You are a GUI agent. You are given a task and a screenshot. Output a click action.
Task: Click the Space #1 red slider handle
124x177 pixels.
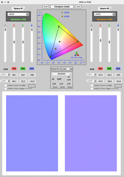click(14, 42)
